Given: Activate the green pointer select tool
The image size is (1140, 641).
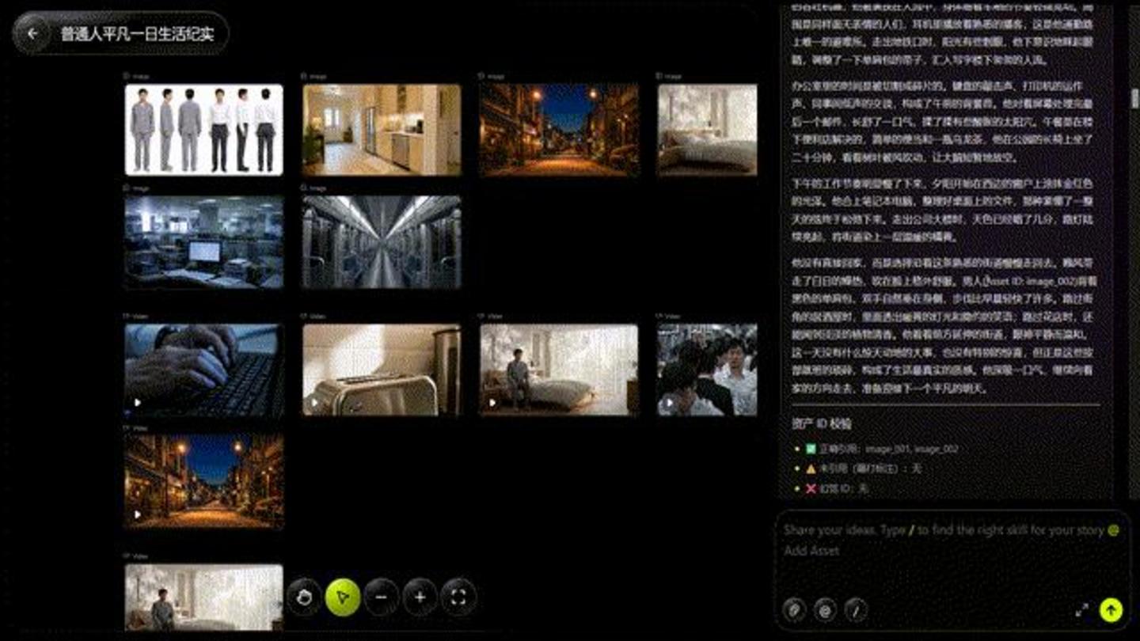Looking at the screenshot, I should [x=343, y=597].
